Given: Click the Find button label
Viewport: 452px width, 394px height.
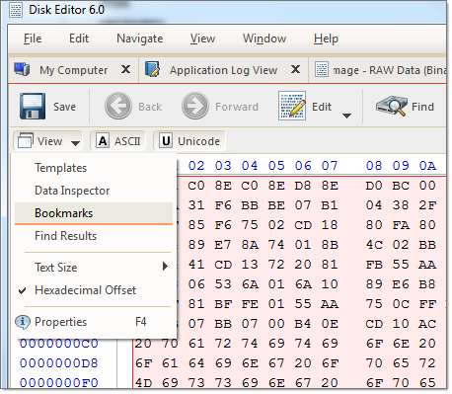Looking at the screenshot, I should click(x=422, y=107).
